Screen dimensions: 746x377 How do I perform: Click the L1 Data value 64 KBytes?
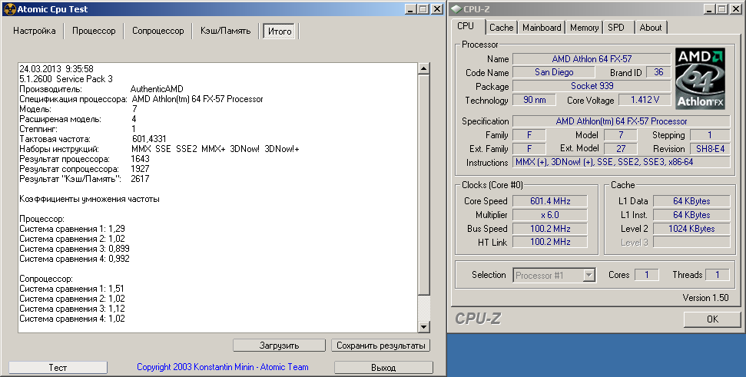point(691,201)
